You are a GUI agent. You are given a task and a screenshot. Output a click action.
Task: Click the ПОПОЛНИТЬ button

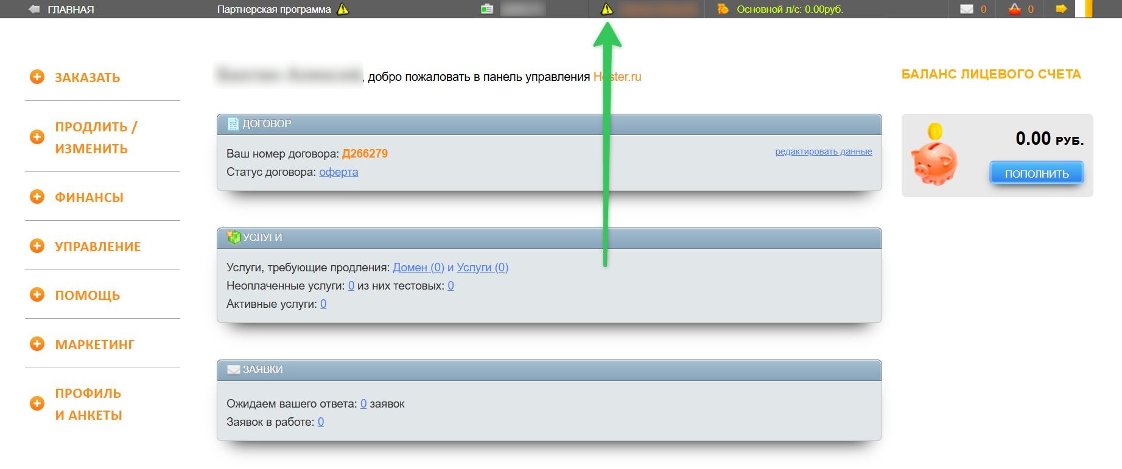pyautogui.click(x=1037, y=173)
